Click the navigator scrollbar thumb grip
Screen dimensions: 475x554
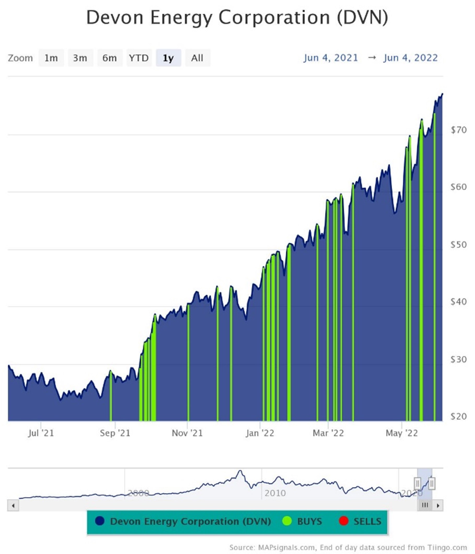(425, 505)
